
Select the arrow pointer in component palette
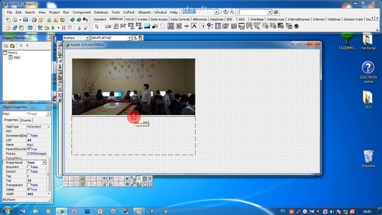pyautogui.click(x=97, y=26)
